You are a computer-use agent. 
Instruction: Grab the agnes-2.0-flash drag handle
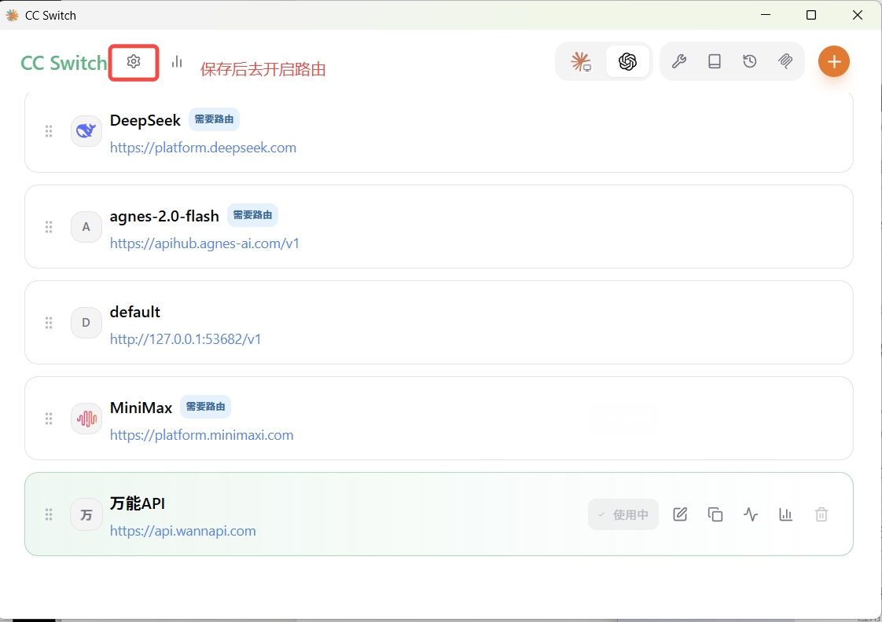pos(49,227)
